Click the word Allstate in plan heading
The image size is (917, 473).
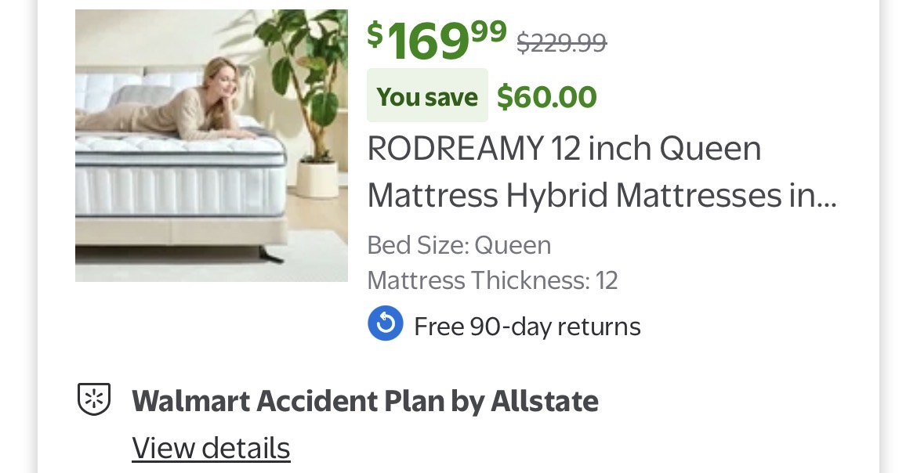(x=544, y=401)
